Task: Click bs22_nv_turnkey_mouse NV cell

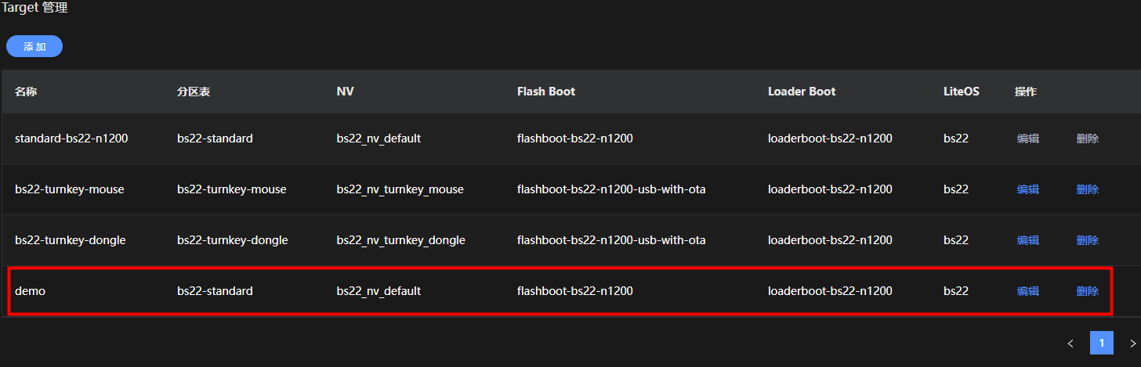Action: click(400, 189)
